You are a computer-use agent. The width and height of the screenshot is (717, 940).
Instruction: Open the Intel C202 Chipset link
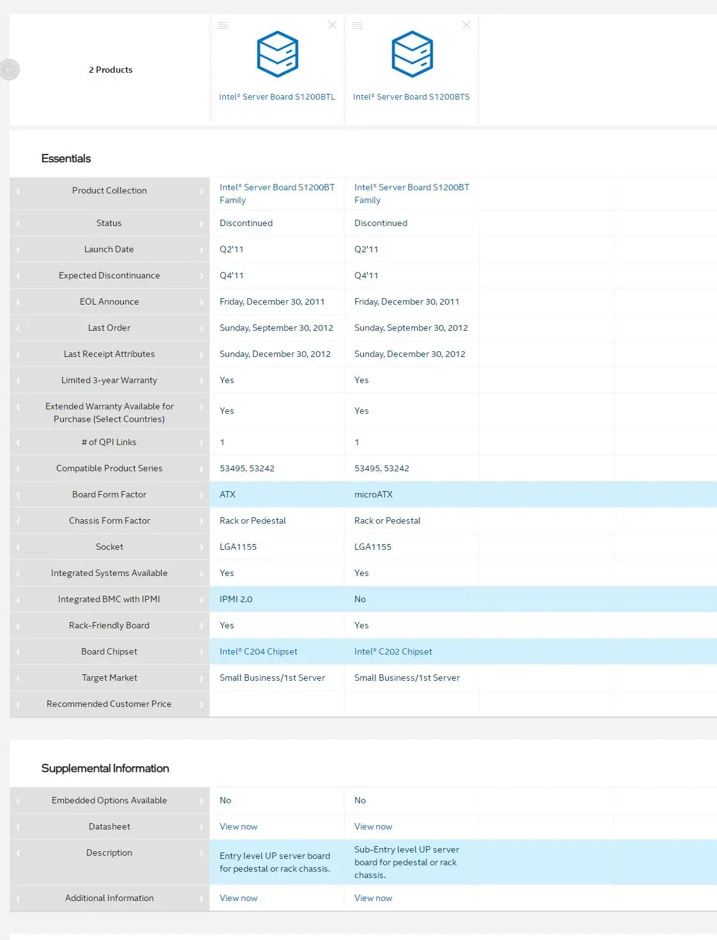[x=393, y=652]
